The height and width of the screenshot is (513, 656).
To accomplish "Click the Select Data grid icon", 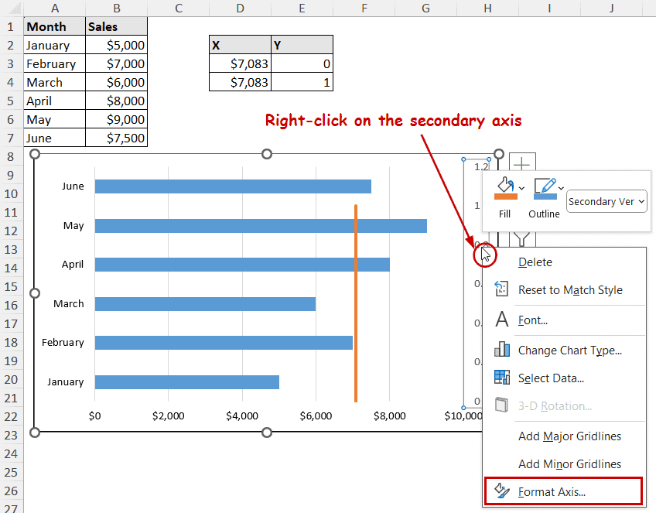I will pos(501,377).
